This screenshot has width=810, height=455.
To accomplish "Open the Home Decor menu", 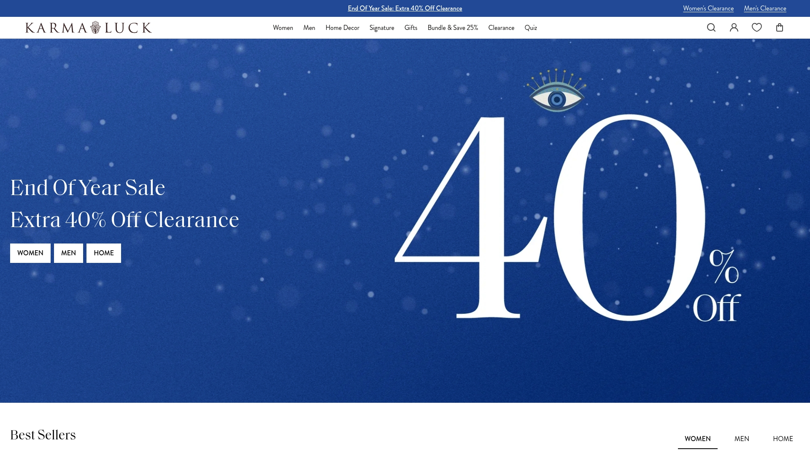I will pyautogui.click(x=343, y=28).
